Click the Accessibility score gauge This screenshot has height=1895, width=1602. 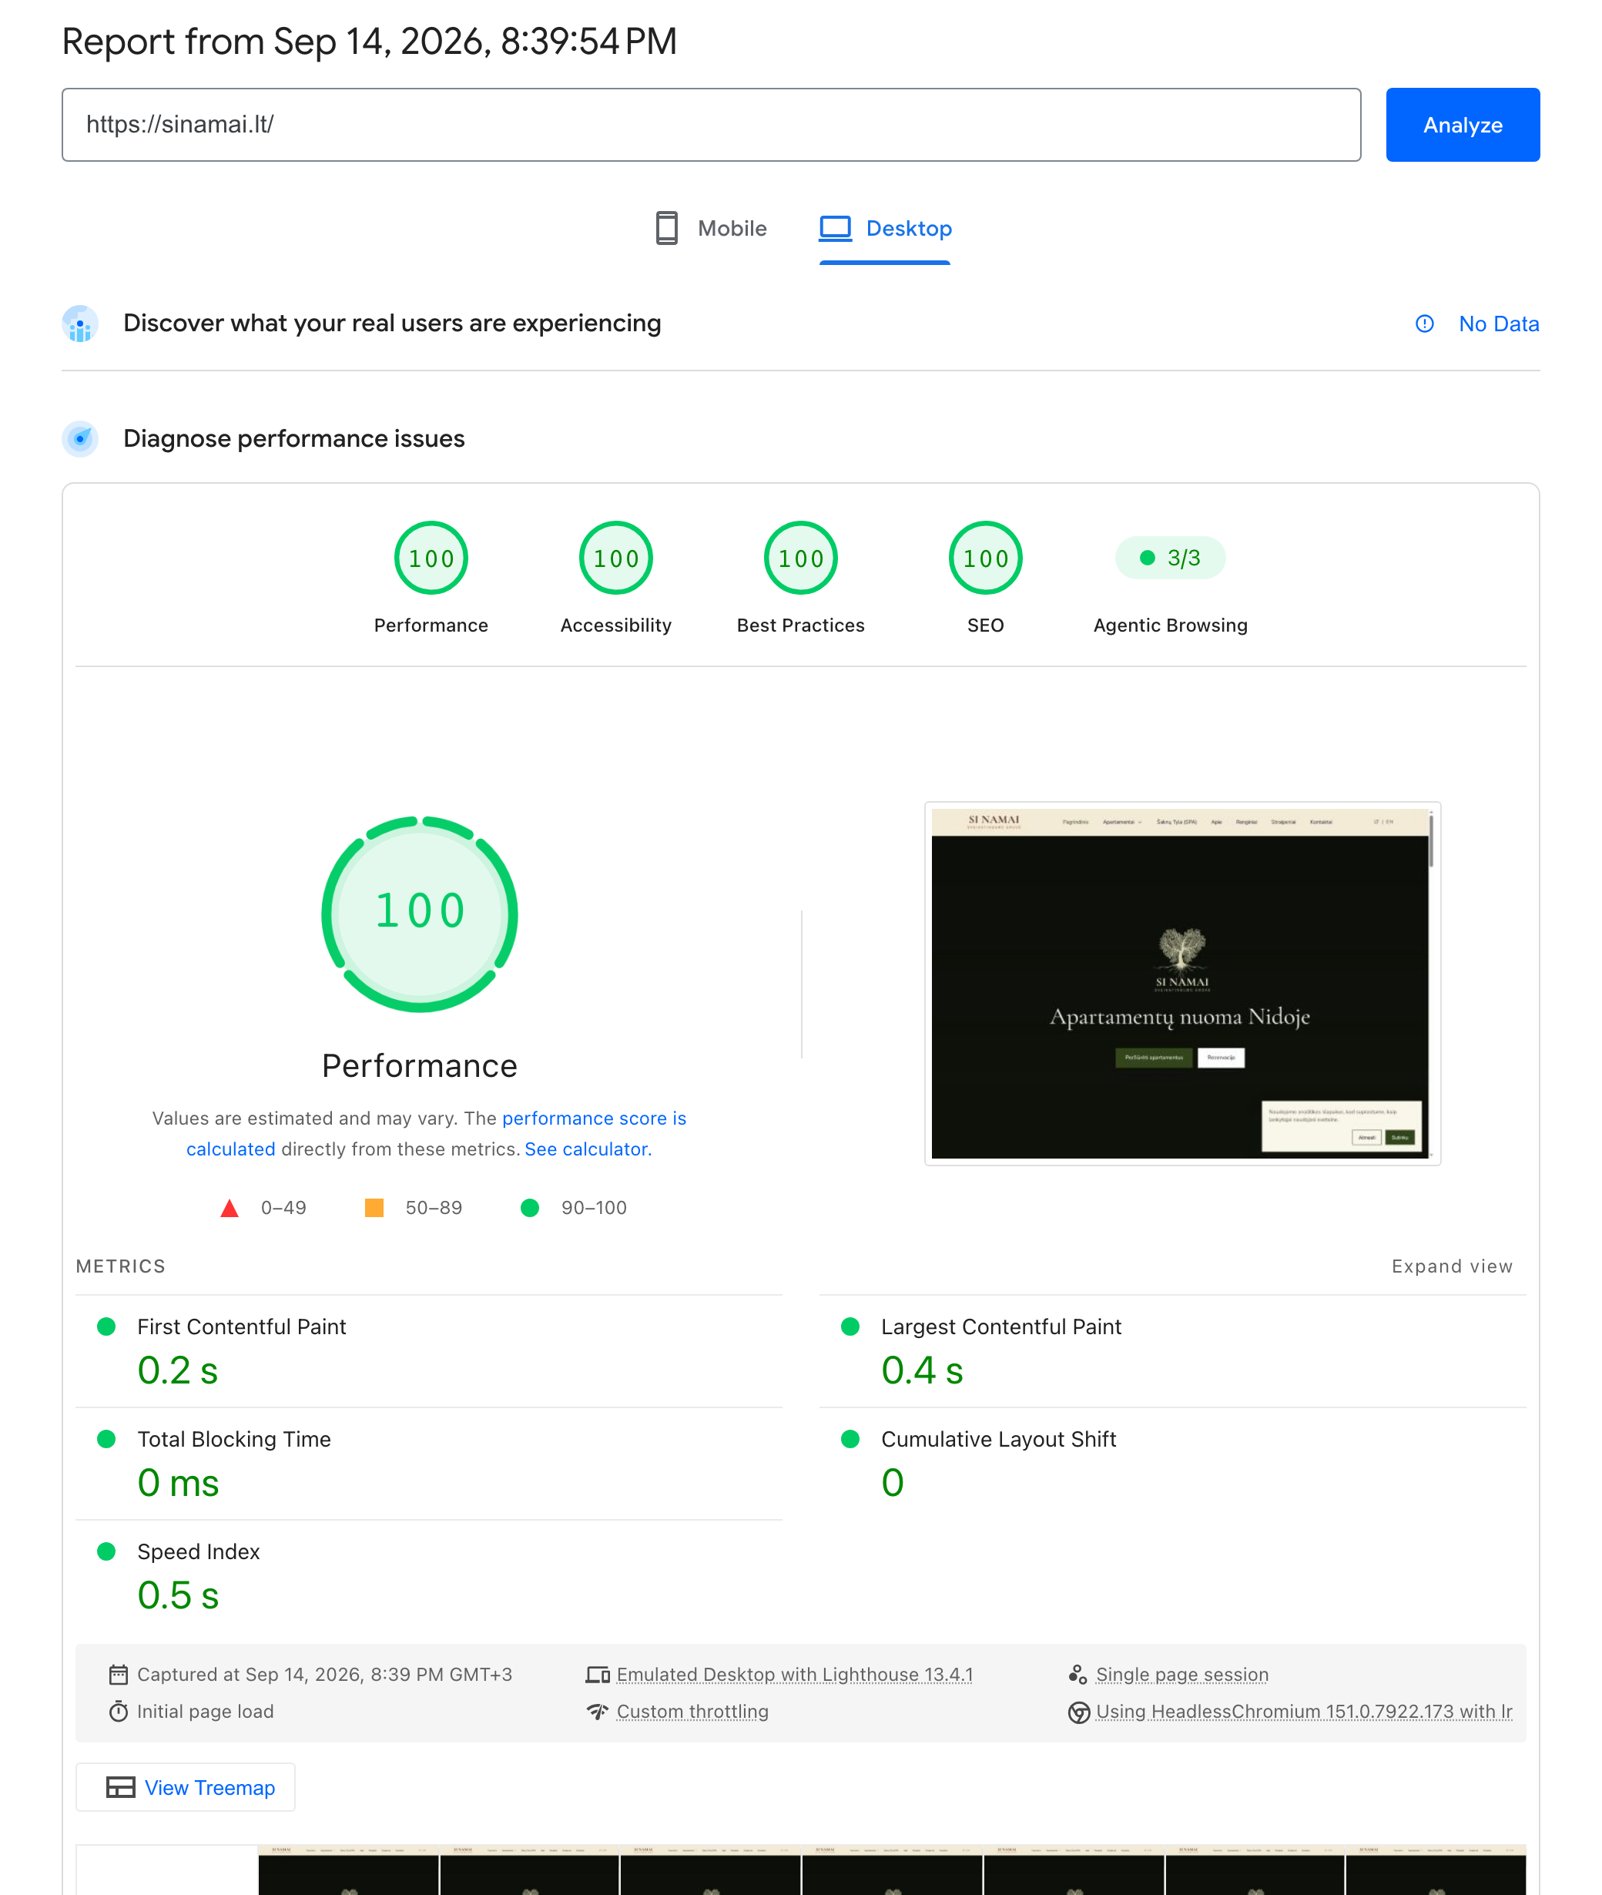pyautogui.click(x=615, y=558)
